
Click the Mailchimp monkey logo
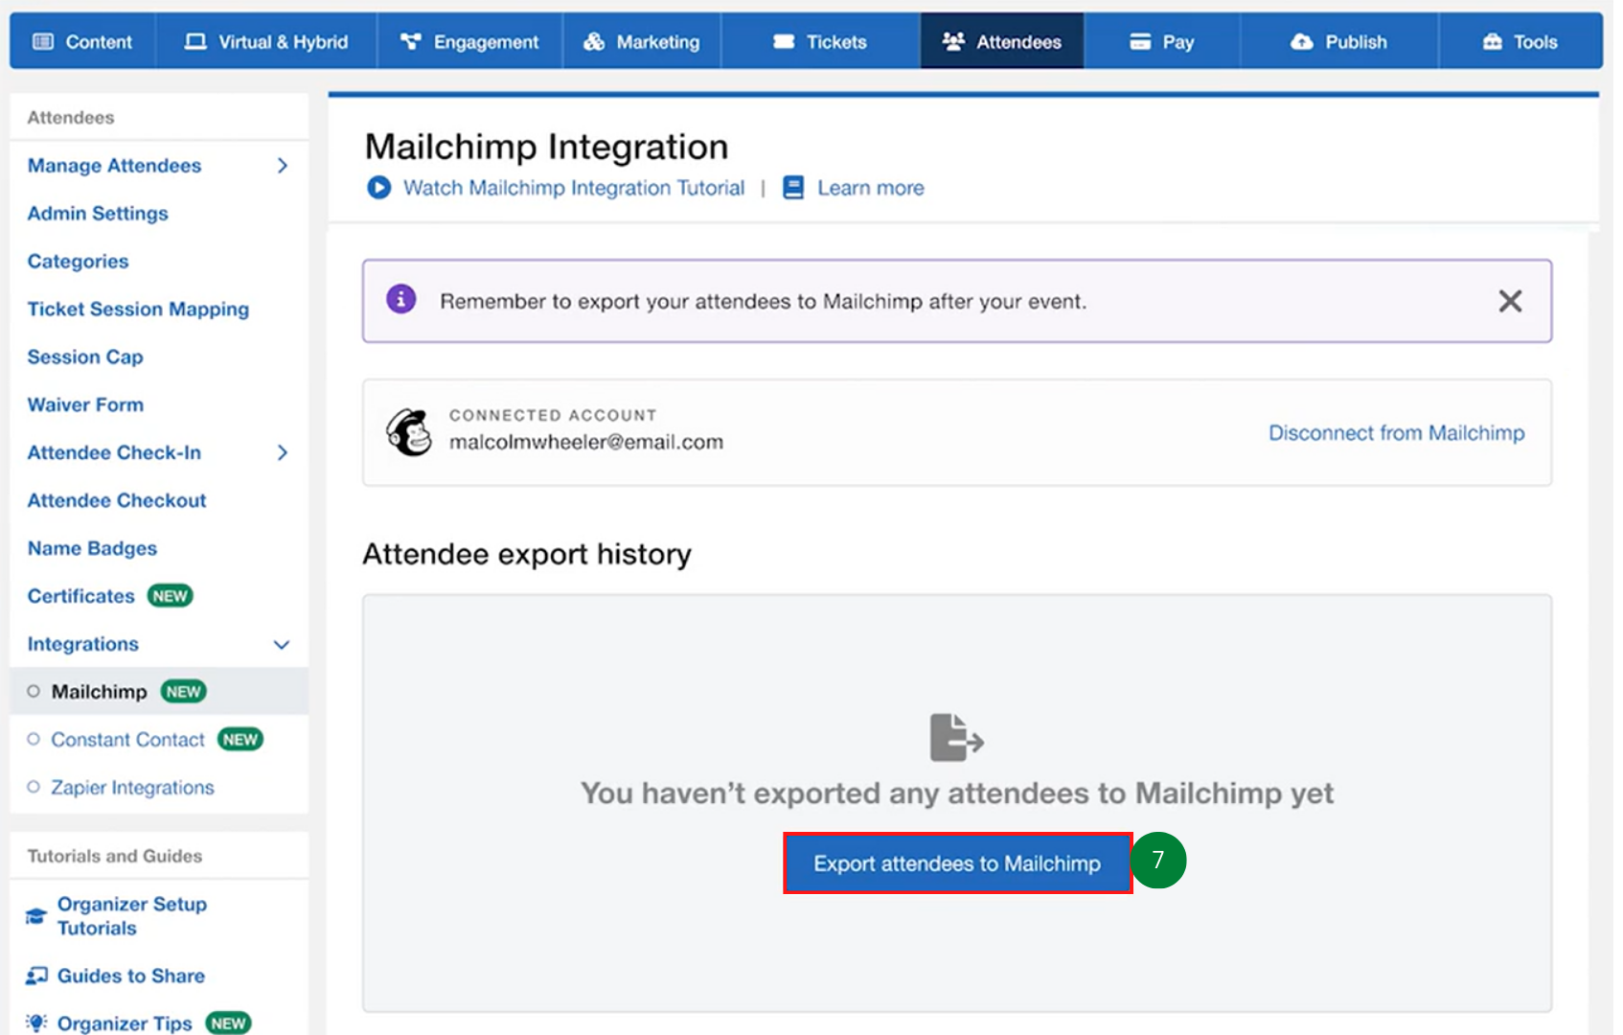[x=409, y=432]
